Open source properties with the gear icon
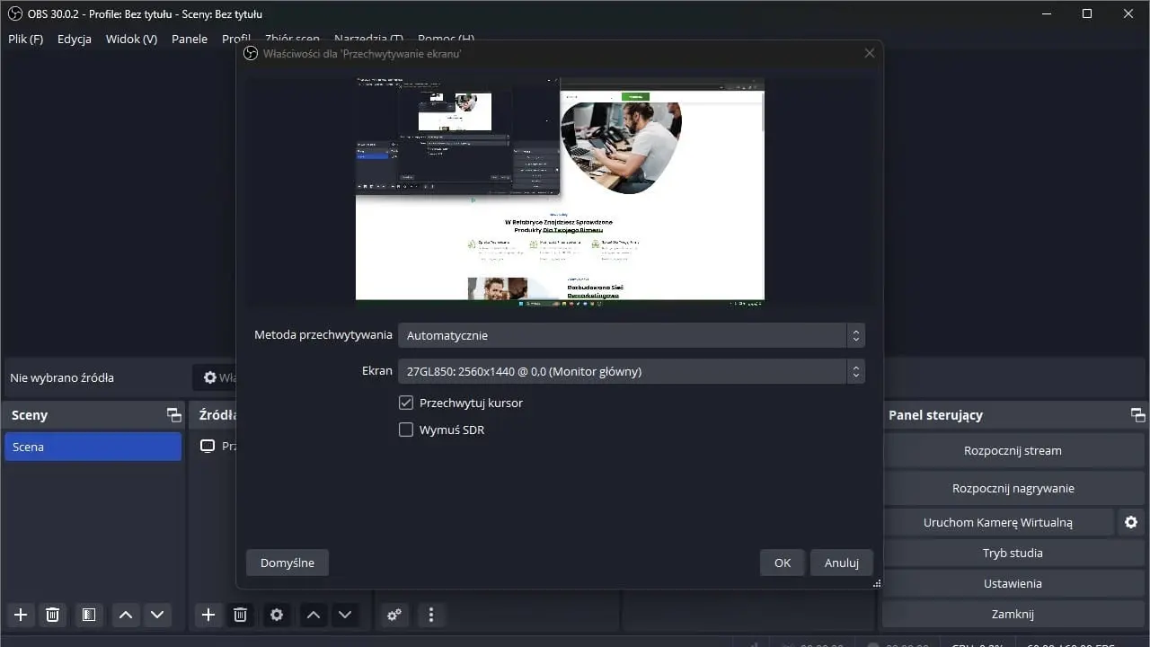Screen dimensions: 1150x647 click(277, 615)
